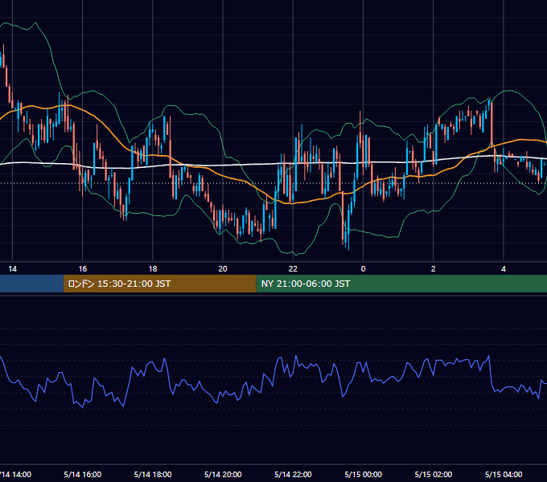Click the blue session bar before ロンドン
Viewport: 547px width, 482px height.
pyautogui.click(x=31, y=284)
